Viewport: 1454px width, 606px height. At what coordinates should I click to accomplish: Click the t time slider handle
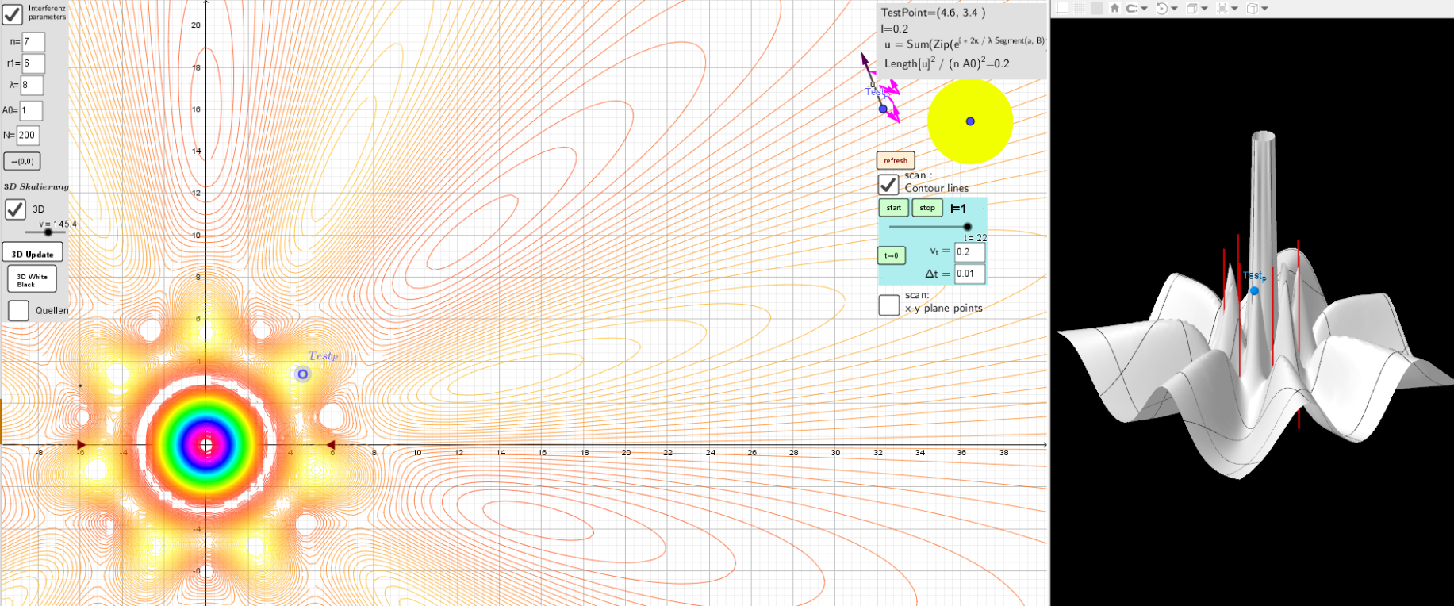pyautogui.click(x=968, y=227)
